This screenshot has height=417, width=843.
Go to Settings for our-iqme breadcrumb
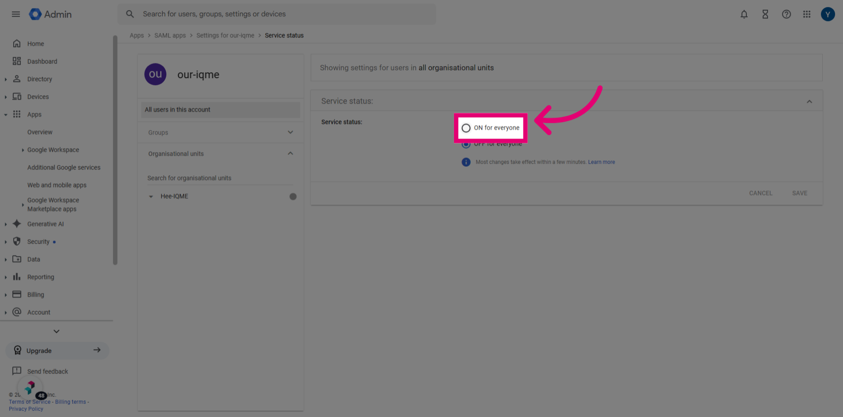coord(225,36)
